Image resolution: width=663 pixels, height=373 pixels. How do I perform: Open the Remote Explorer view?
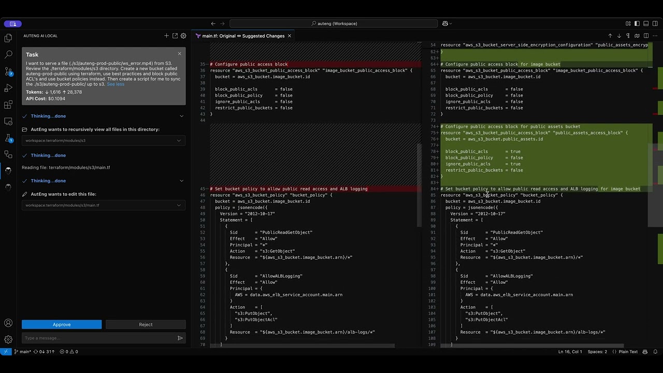tap(8, 121)
